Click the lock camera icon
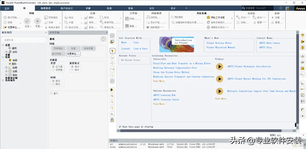The width and height of the screenshot is (306, 149). coord(112,120)
